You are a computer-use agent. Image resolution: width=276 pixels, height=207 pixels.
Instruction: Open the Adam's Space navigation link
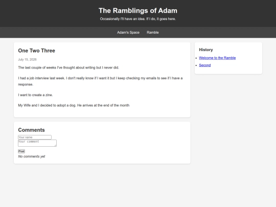tap(128, 33)
